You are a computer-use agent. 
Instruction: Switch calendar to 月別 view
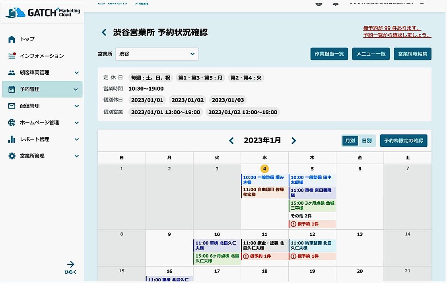[x=350, y=141]
